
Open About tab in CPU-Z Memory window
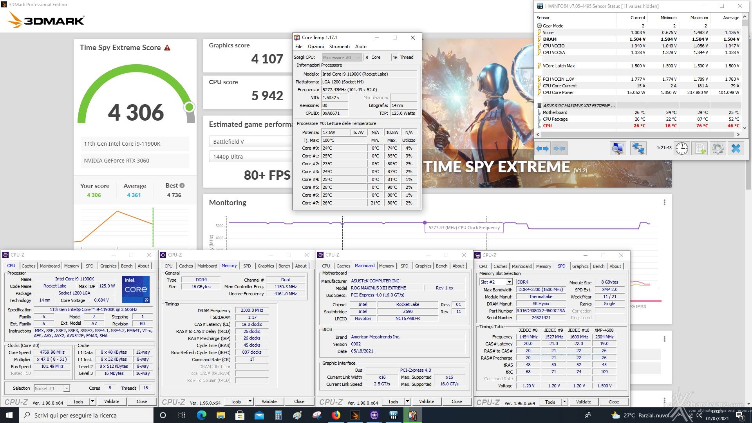coord(301,266)
